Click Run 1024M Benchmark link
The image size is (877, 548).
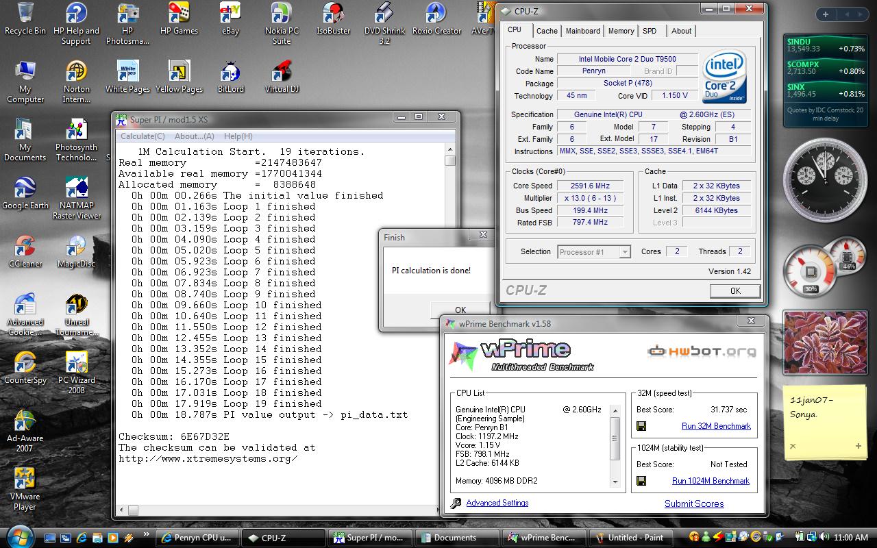pyautogui.click(x=711, y=481)
